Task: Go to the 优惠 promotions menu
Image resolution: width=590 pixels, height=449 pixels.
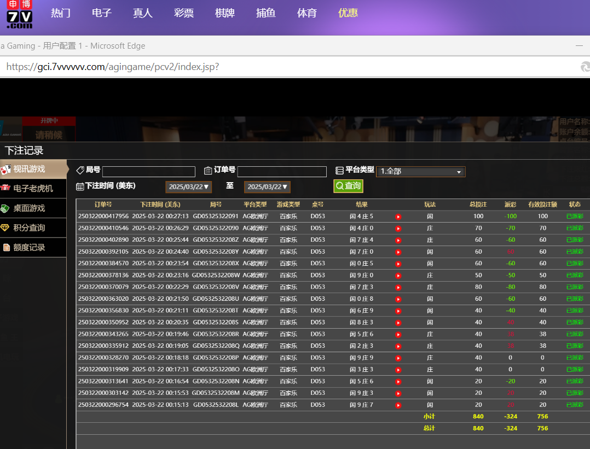Action: [348, 13]
